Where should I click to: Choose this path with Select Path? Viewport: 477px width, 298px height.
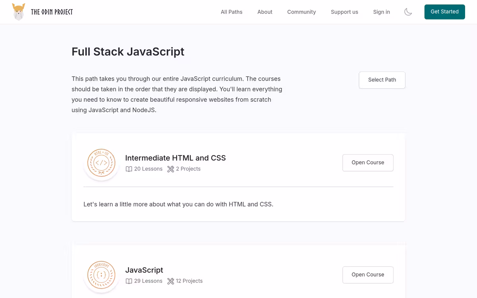point(382,80)
